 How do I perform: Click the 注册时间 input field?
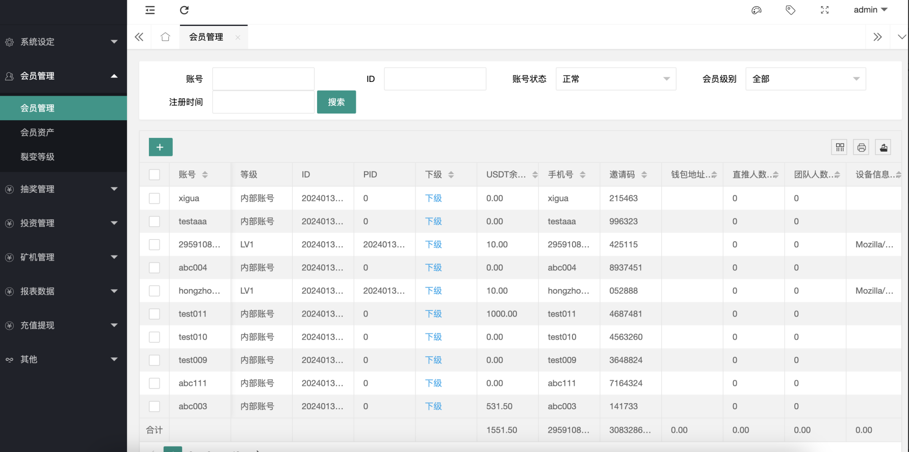coord(263,102)
